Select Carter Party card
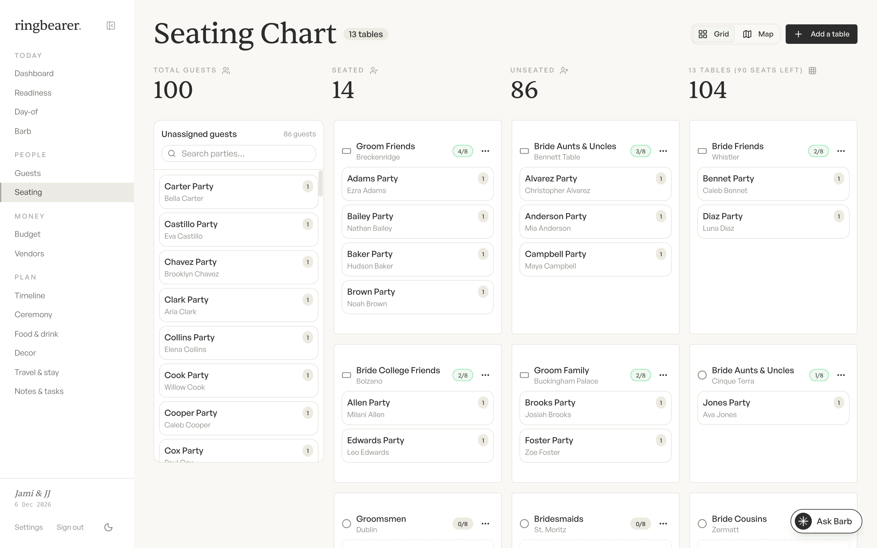Image resolution: width=877 pixels, height=548 pixels. pyautogui.click(x=238, y=192)
